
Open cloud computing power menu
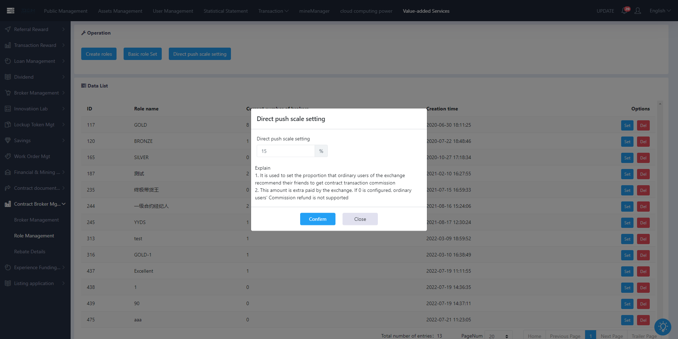click(366, 11)
